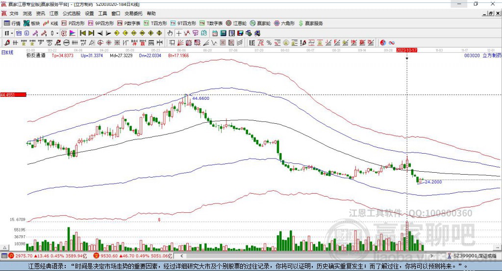Select the Gann fan lines tool
Viewport: 502px width, 271px height.
(180, 43)
